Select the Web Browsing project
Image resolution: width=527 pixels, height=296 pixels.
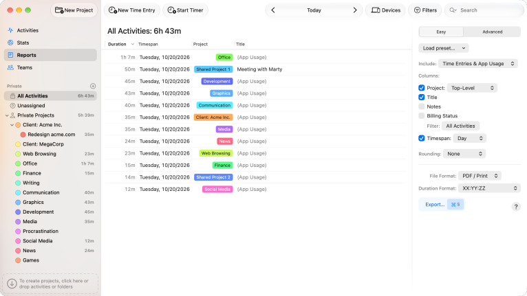tap(50, 154)
